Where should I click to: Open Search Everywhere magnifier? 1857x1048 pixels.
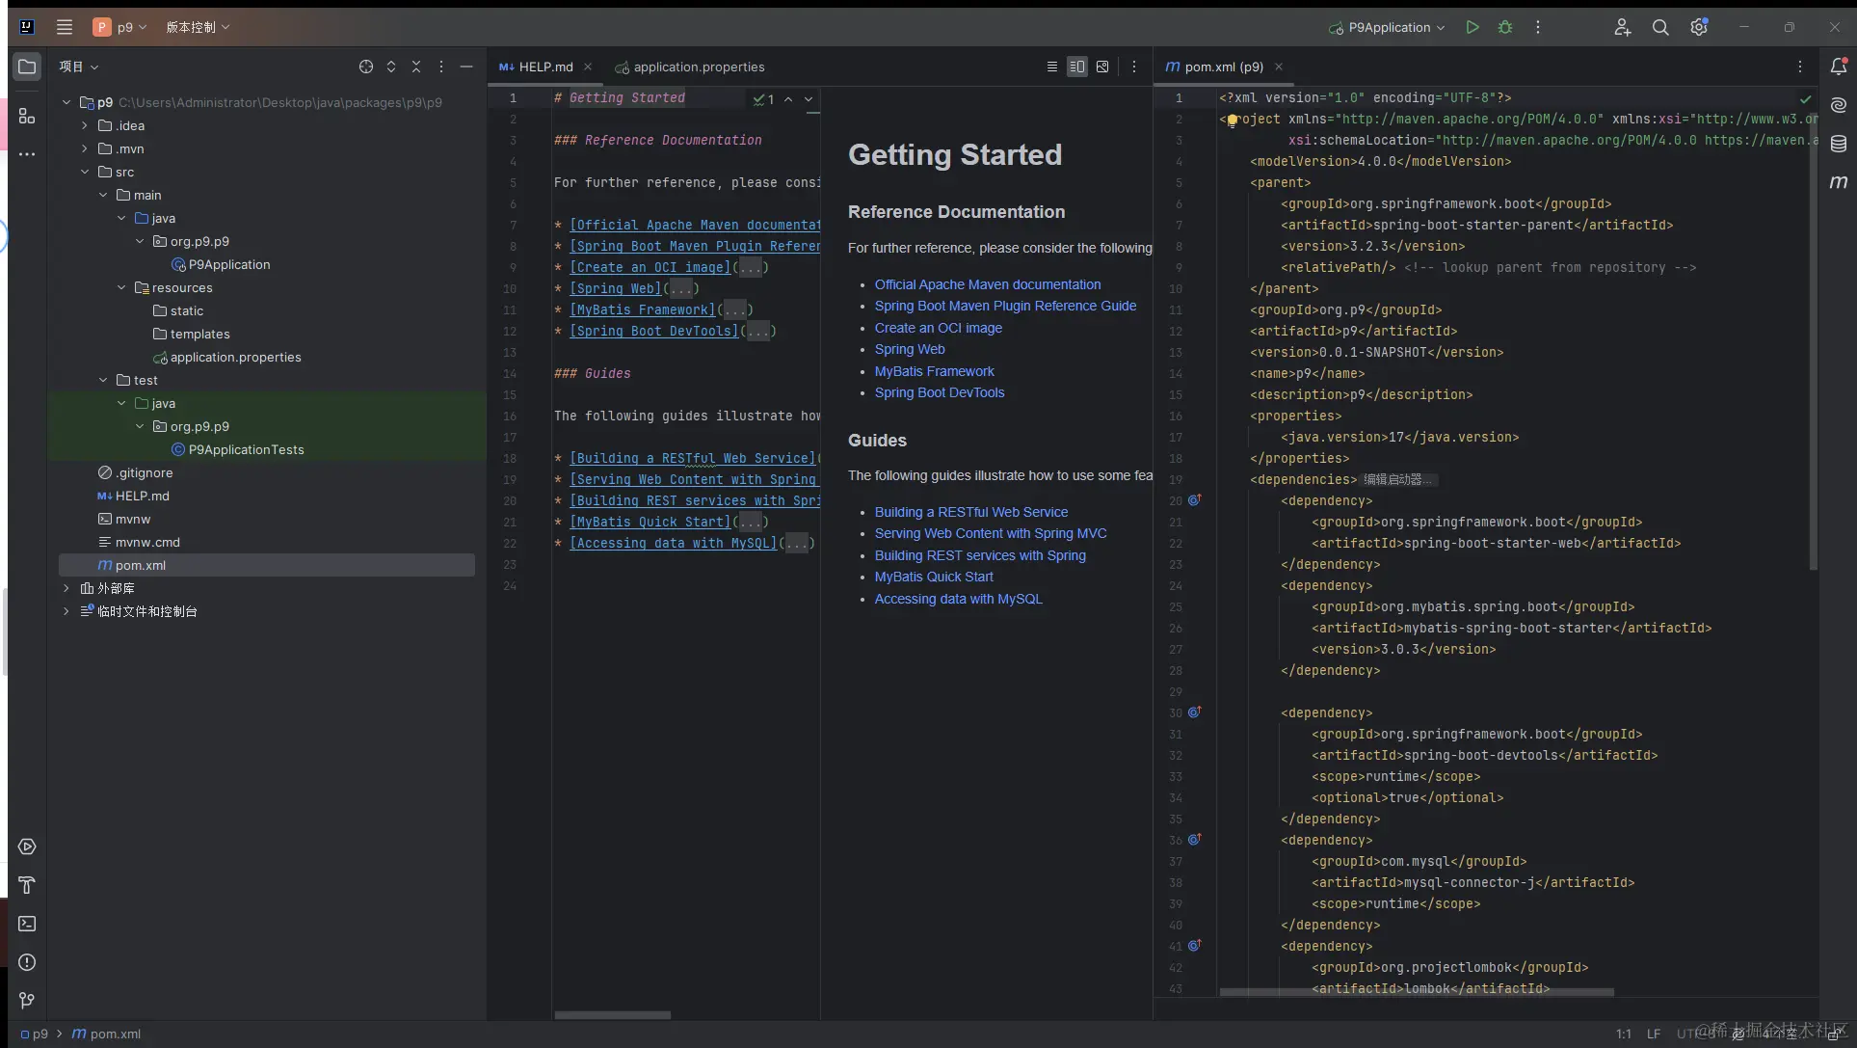1660,27
